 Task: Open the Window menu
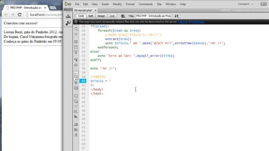[171, 4]
